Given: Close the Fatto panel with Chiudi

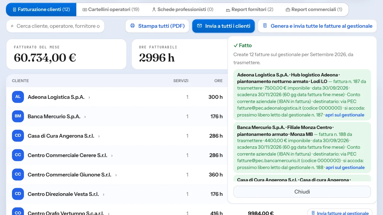Looking at the screenshot, I should click(302, 192).
